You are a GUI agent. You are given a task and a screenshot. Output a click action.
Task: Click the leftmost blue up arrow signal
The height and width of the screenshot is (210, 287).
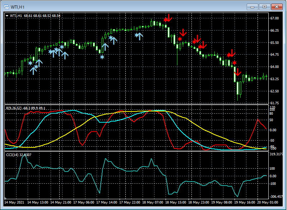click(33, 70)
